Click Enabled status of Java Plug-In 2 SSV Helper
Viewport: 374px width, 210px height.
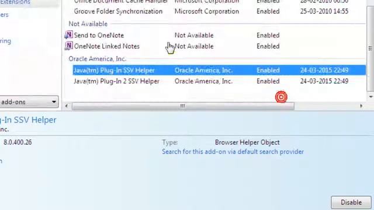pyautogui.click(x=268, y=81)
